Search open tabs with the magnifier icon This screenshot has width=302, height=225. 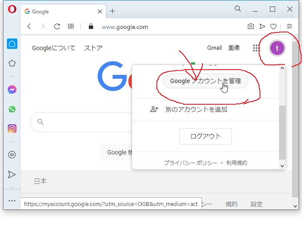[x=238, y=9]
